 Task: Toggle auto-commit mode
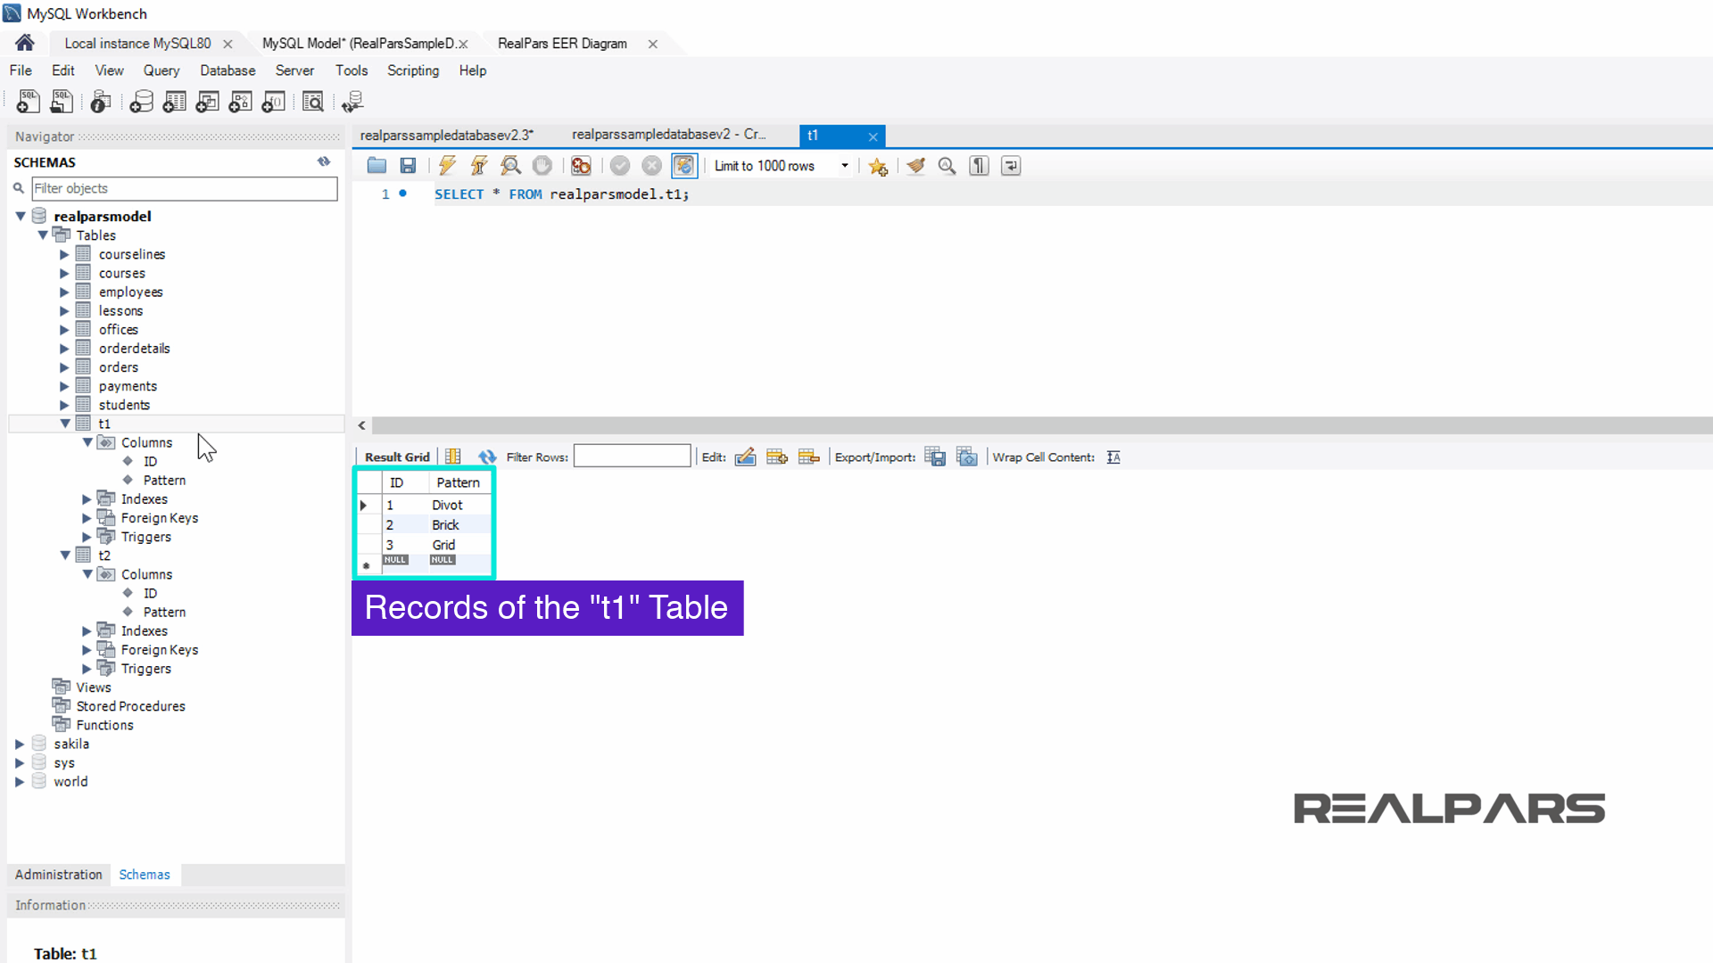[684, 166]
